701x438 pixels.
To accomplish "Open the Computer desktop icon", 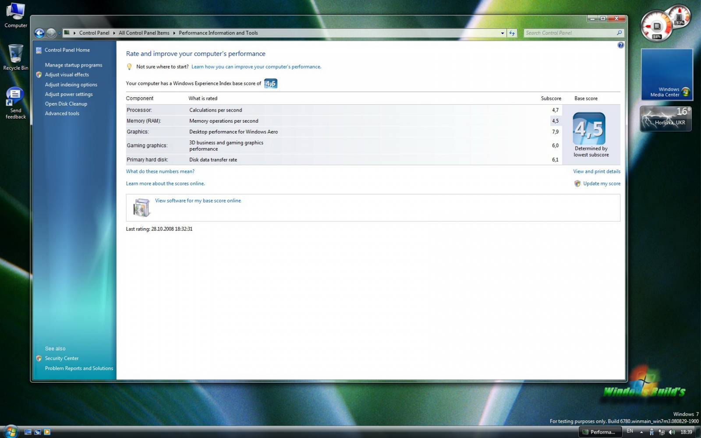I will tap(16, 16).
